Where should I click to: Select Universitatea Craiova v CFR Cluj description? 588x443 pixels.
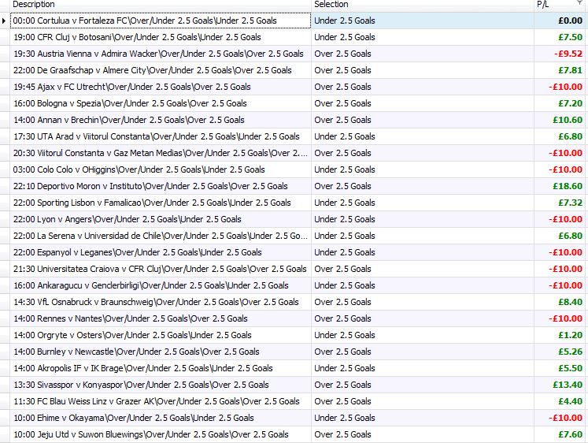pyautogui.click(x=161, y=269)
